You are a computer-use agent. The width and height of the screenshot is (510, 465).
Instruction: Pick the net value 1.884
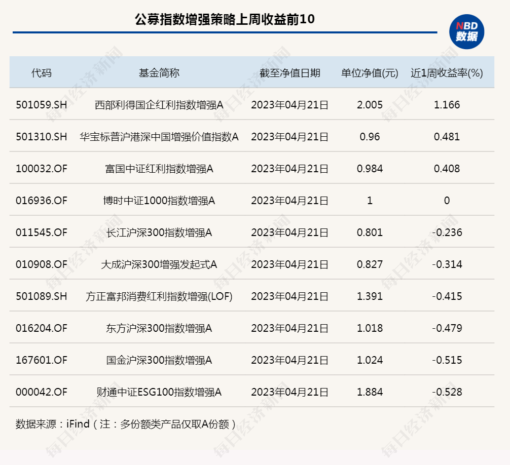tap(370, 392)
